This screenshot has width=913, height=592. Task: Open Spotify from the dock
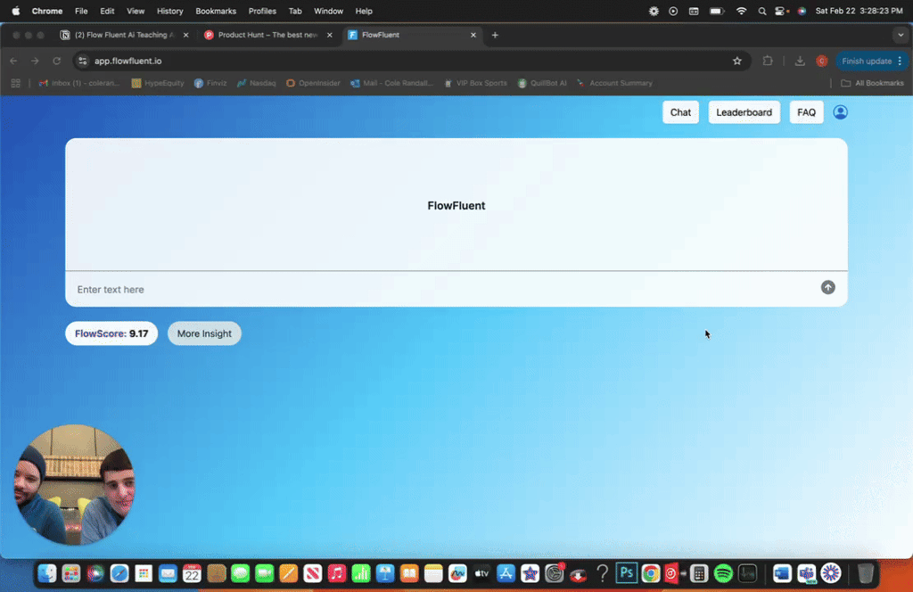722,574
